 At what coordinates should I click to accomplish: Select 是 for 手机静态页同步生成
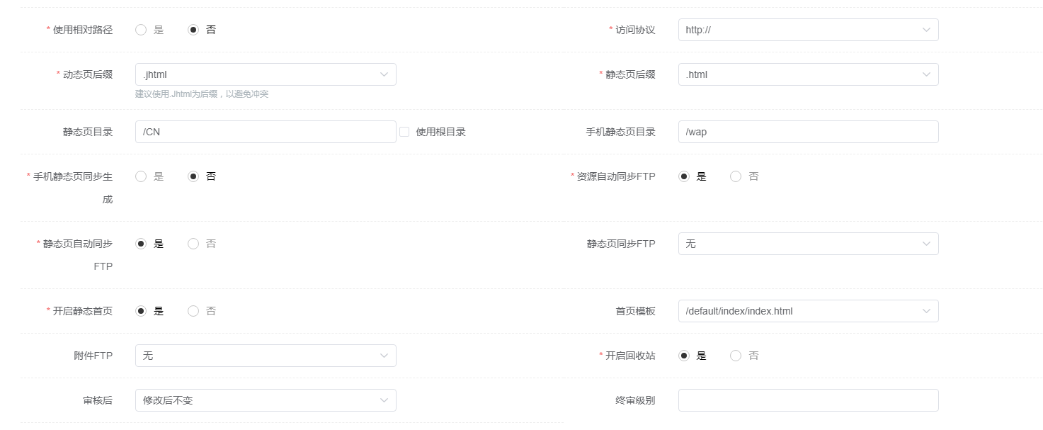(x=141, y=176)
